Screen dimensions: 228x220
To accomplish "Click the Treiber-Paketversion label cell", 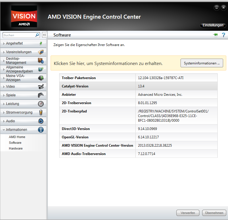I will tap(97, 78).
